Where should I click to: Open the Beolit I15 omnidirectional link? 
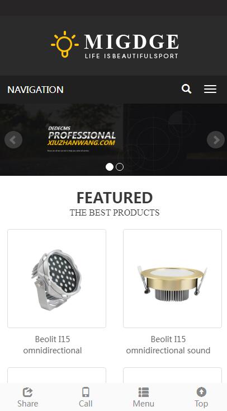tap(53, 345)
